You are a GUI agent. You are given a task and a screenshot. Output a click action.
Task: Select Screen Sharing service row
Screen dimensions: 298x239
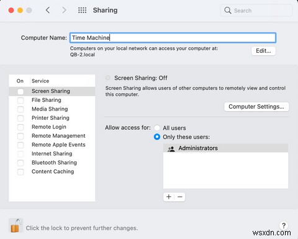(52, 91)
